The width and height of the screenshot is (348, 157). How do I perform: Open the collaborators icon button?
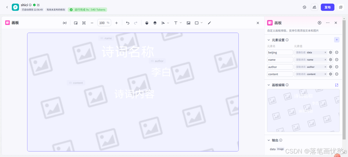[x=315, y=7]
